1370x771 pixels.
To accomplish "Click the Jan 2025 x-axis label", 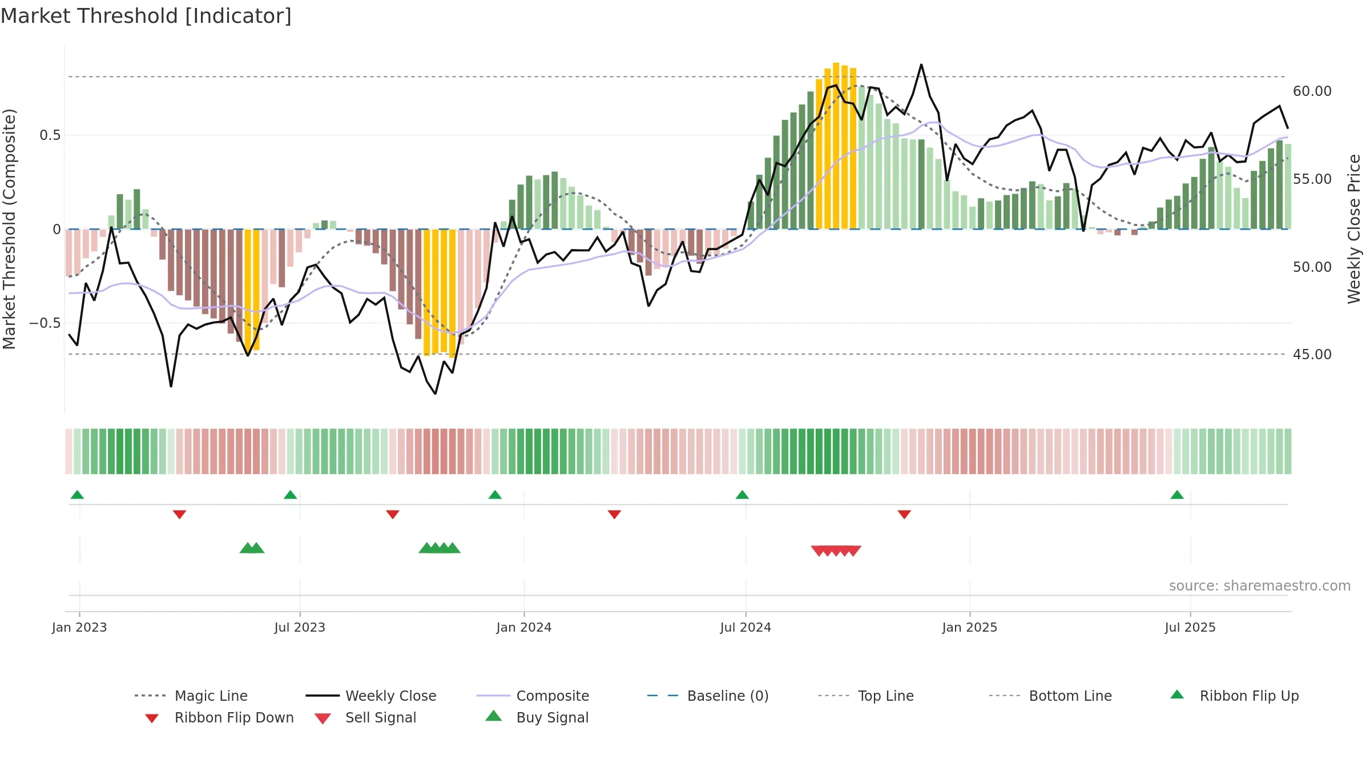I will tap(970, 628).
